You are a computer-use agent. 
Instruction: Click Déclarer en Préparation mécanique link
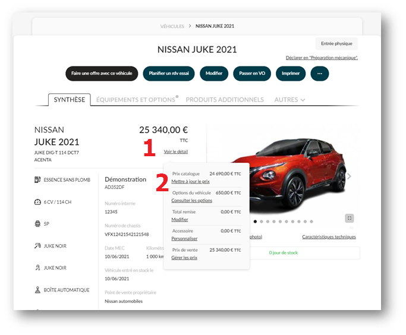click(322, 58)
